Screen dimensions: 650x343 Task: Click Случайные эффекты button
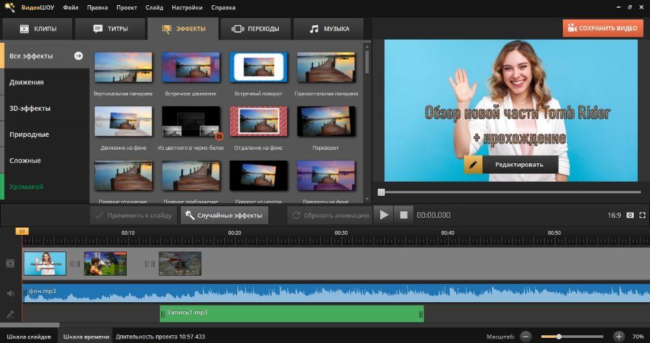click(224, 215)
